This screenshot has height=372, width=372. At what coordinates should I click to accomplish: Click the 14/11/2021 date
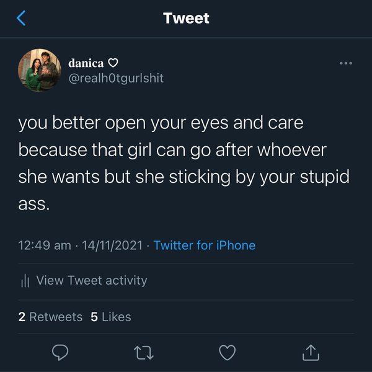click(113, 246)
